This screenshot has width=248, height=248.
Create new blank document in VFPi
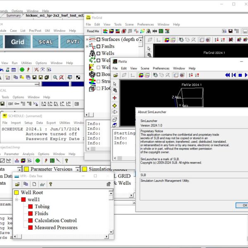34,184
